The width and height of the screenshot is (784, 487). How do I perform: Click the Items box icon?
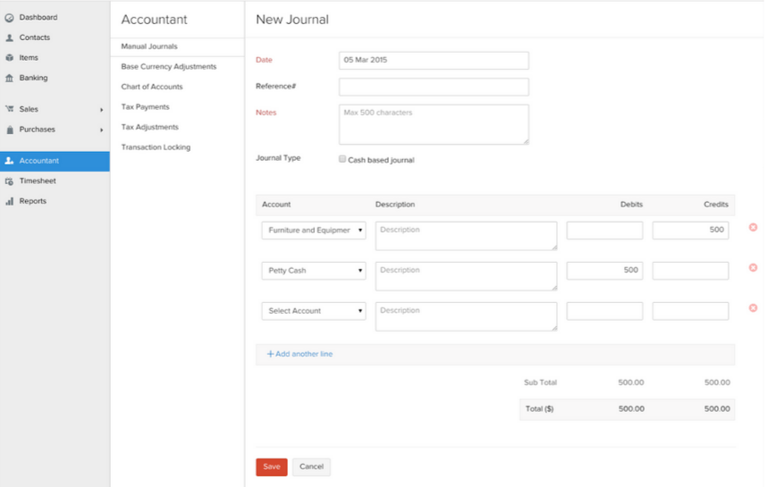(x=9, y=57)
